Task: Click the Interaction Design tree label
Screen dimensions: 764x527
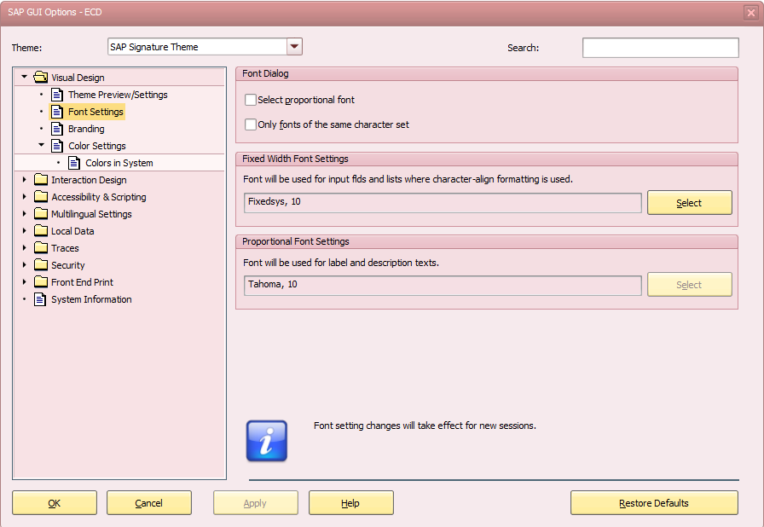Action: coord(89,180)
